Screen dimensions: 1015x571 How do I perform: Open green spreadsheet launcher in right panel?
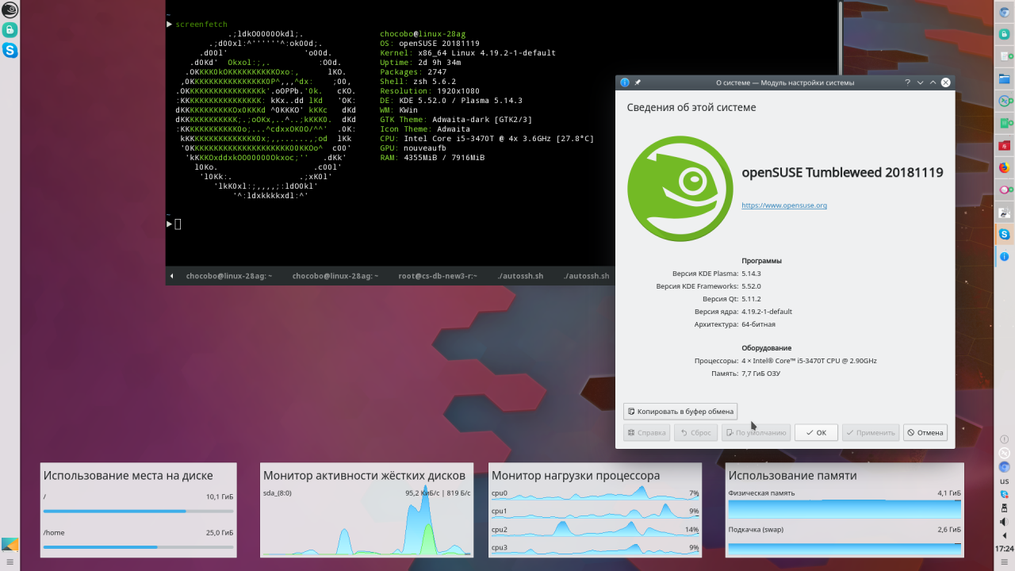(x=1004, y=123)
